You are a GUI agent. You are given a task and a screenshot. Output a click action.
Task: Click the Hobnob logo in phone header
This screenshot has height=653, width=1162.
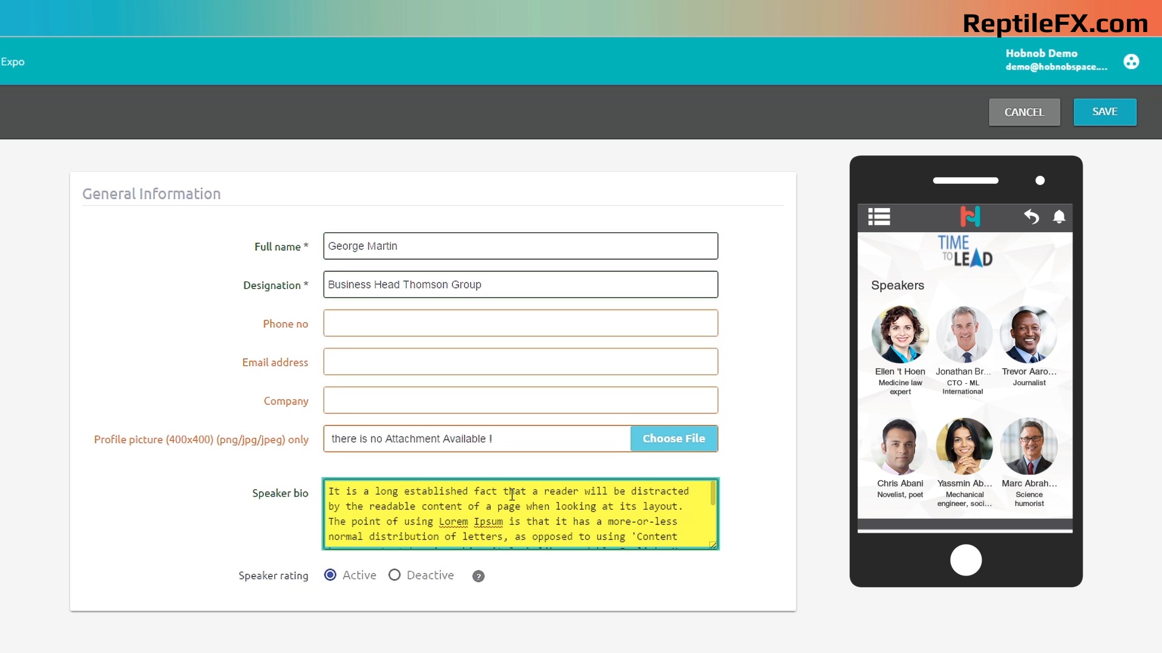(970, 216)
